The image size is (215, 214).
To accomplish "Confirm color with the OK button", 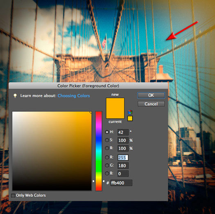I will [151, 95].
